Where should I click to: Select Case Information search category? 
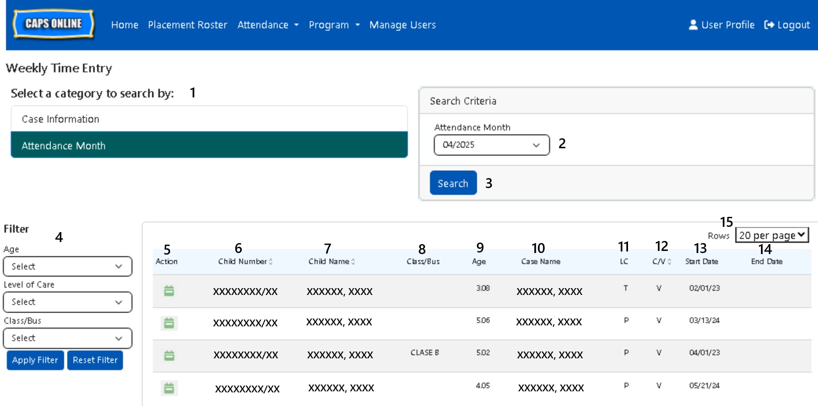[209, 119]
